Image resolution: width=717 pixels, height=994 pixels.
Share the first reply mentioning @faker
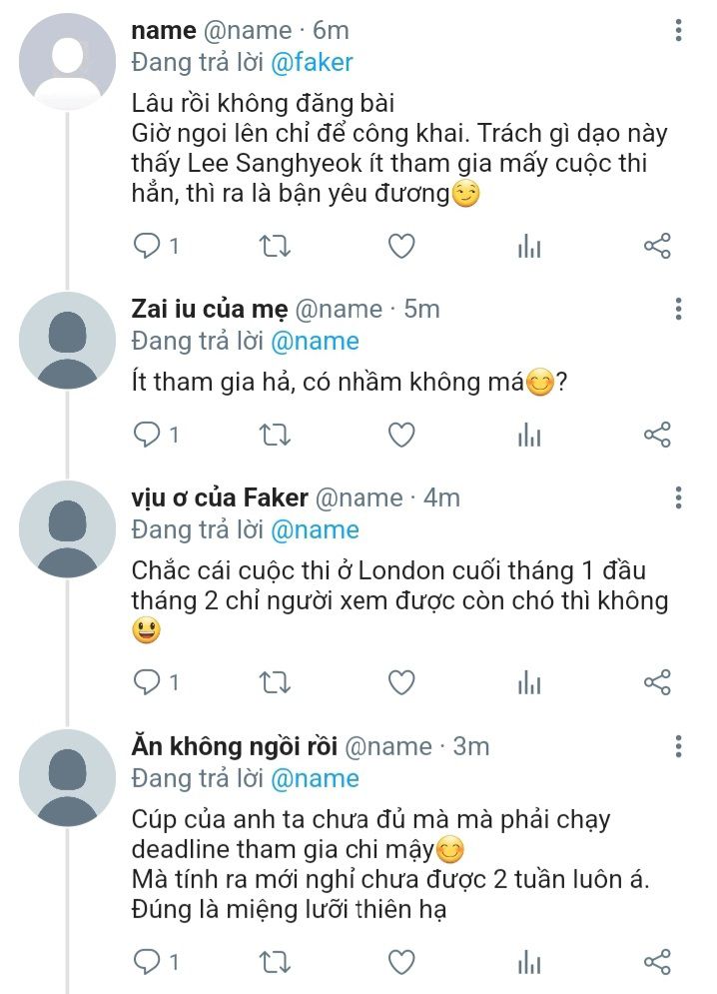pyautogui.click(x=657, y=246)
